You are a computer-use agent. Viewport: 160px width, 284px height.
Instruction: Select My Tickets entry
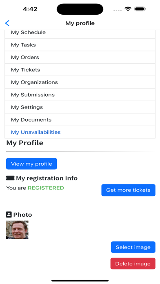80,70
